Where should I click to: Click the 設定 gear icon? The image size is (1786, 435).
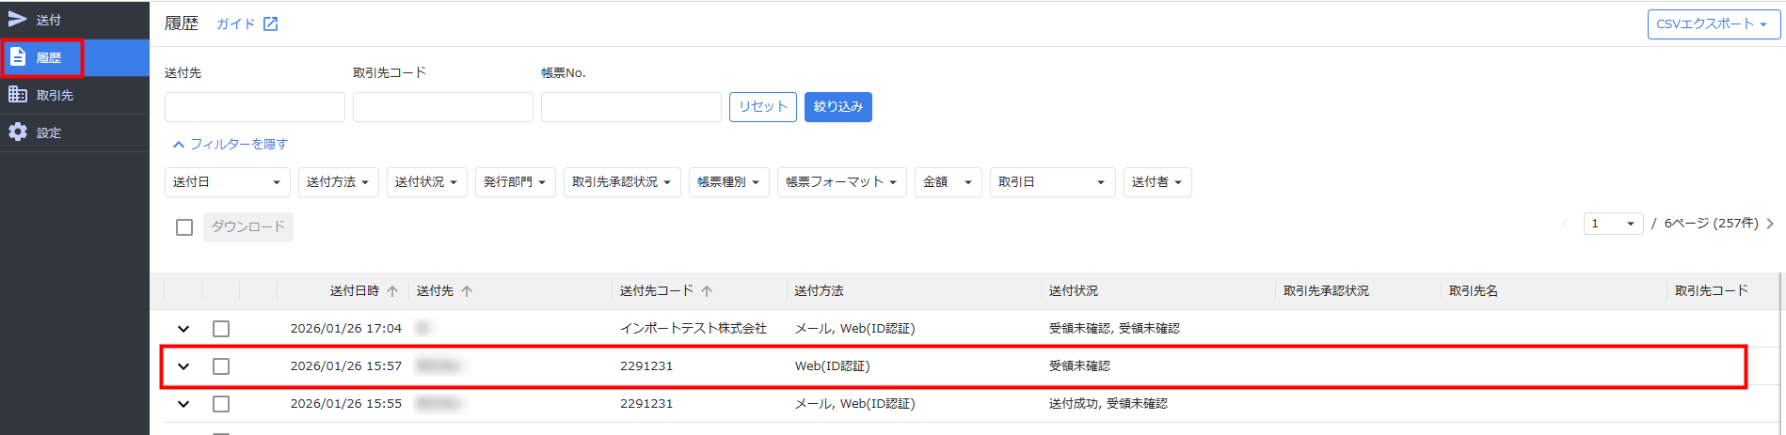(x=17, y=132)
